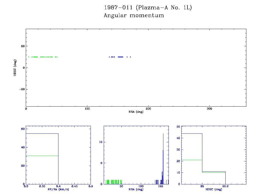Click the HRA (deg) label under the scatter plot

point(136,112)
